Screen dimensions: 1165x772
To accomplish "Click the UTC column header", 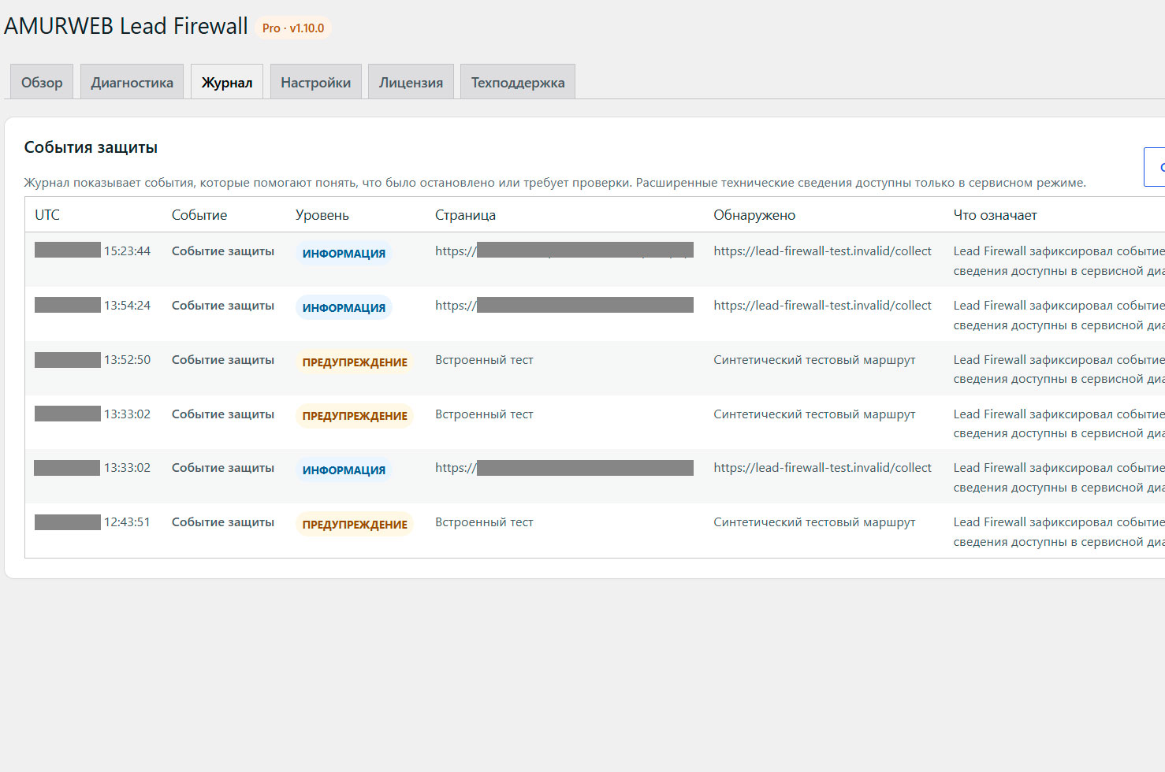I will tap(47, 215).
